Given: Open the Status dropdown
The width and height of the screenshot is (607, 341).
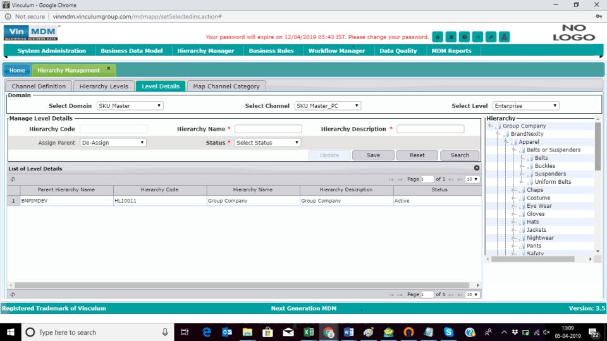Looking at the screenshot, I should click(x=267, y=143).
